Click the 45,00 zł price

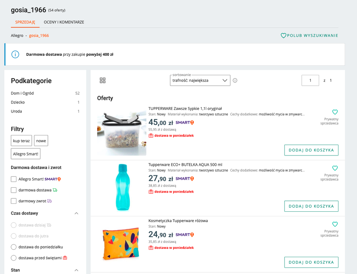[161, 122]
